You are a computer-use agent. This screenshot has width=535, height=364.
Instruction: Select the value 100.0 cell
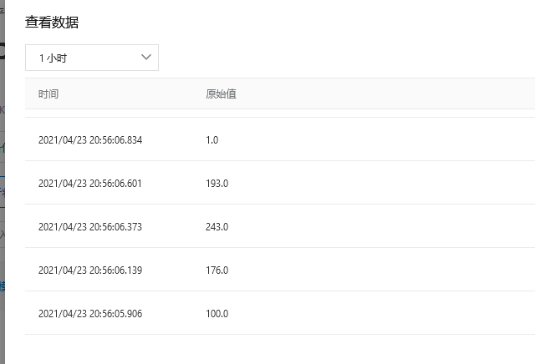coord(217,314)
